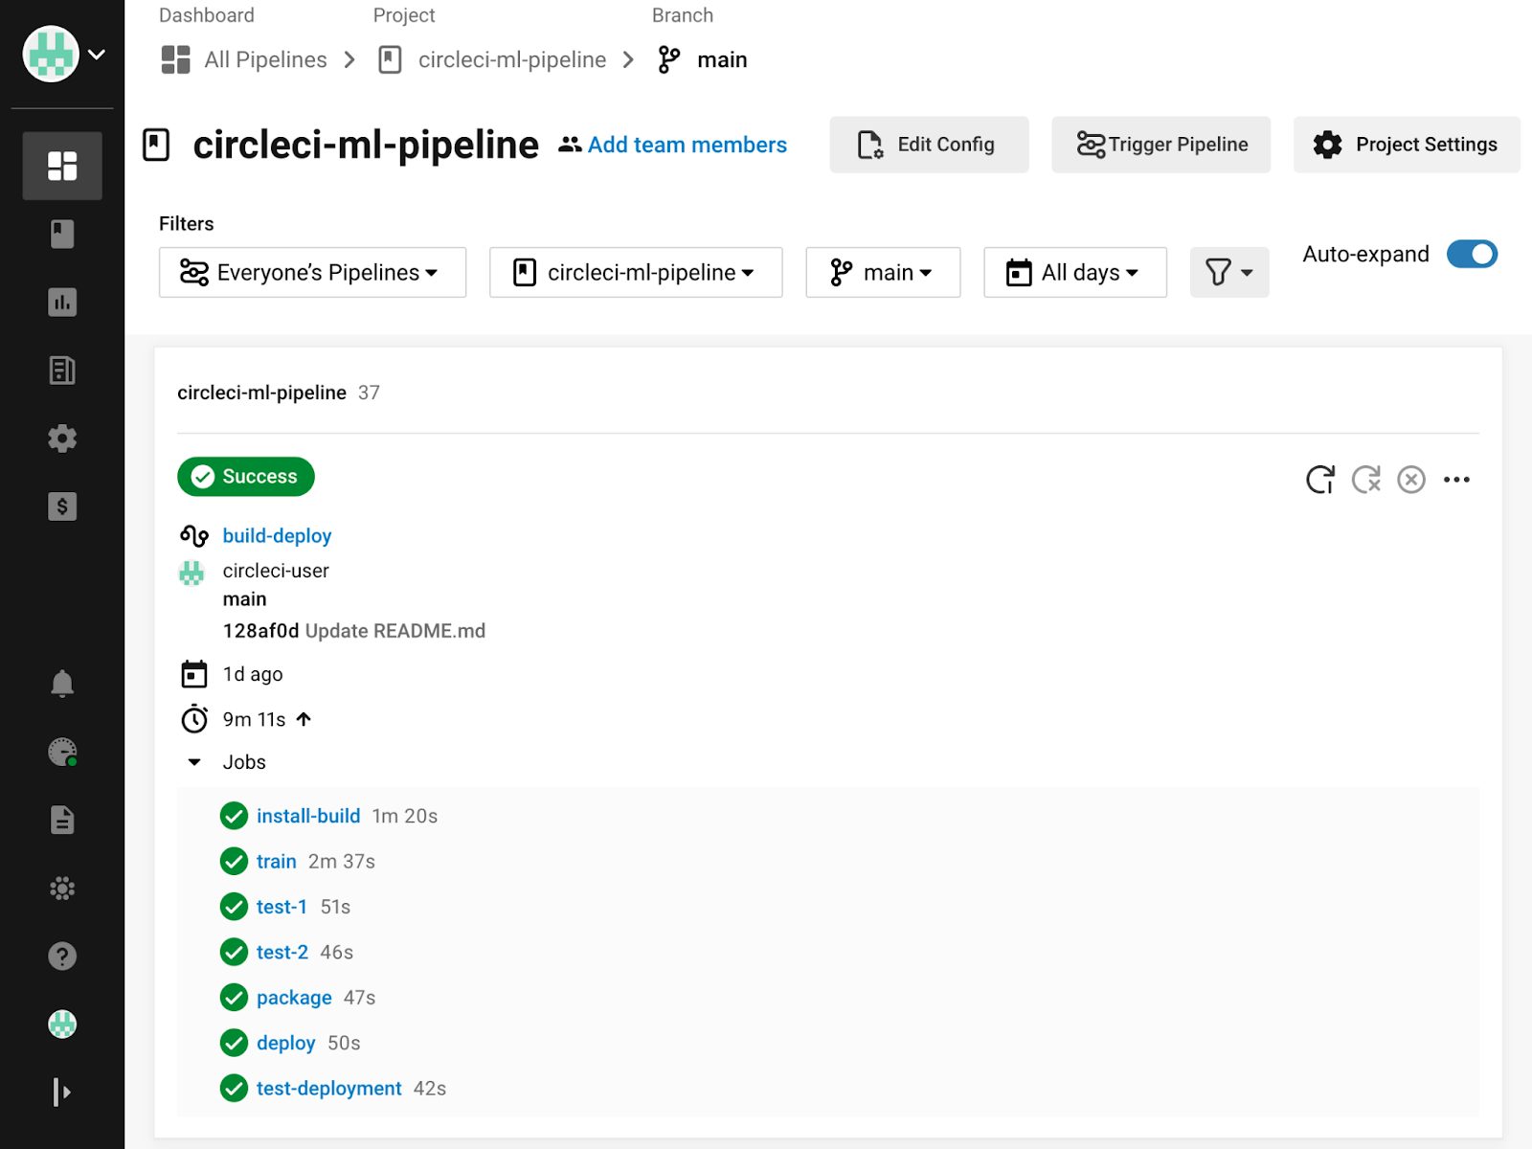The height and width of the screenshot is (1149, 1532).
Task: Open more actions for the pipeline
Action: coord(1456,480)
